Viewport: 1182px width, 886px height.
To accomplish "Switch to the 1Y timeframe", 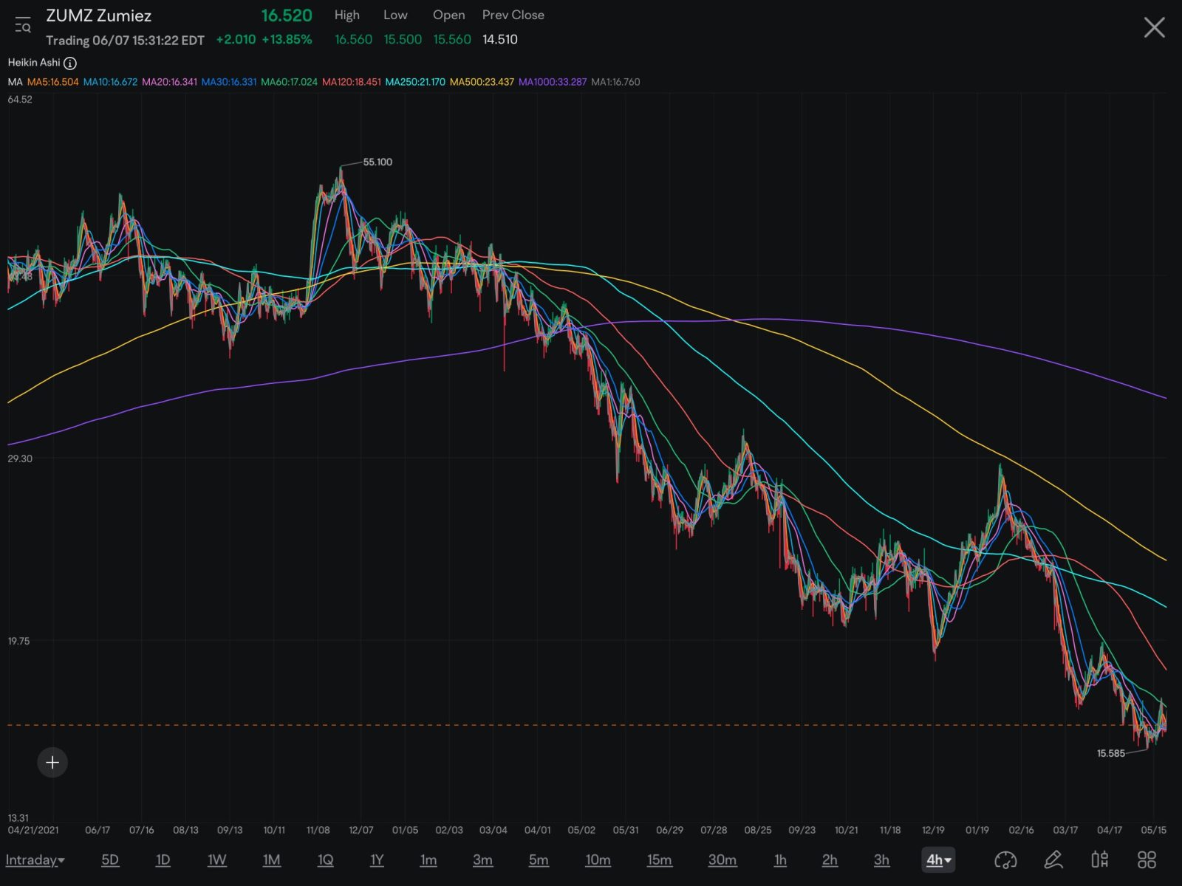I will (377, 860).
